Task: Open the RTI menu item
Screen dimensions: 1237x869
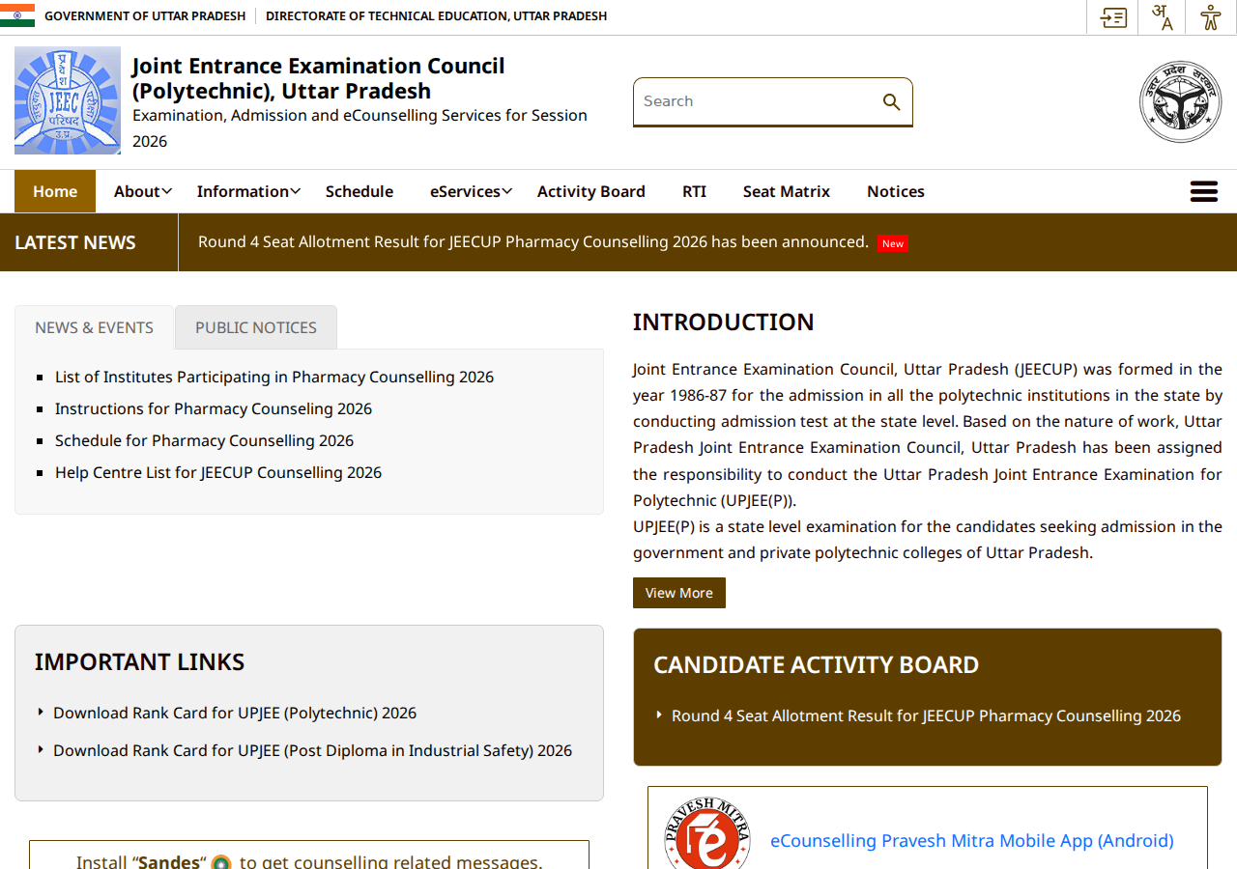Action: point(694,191)
